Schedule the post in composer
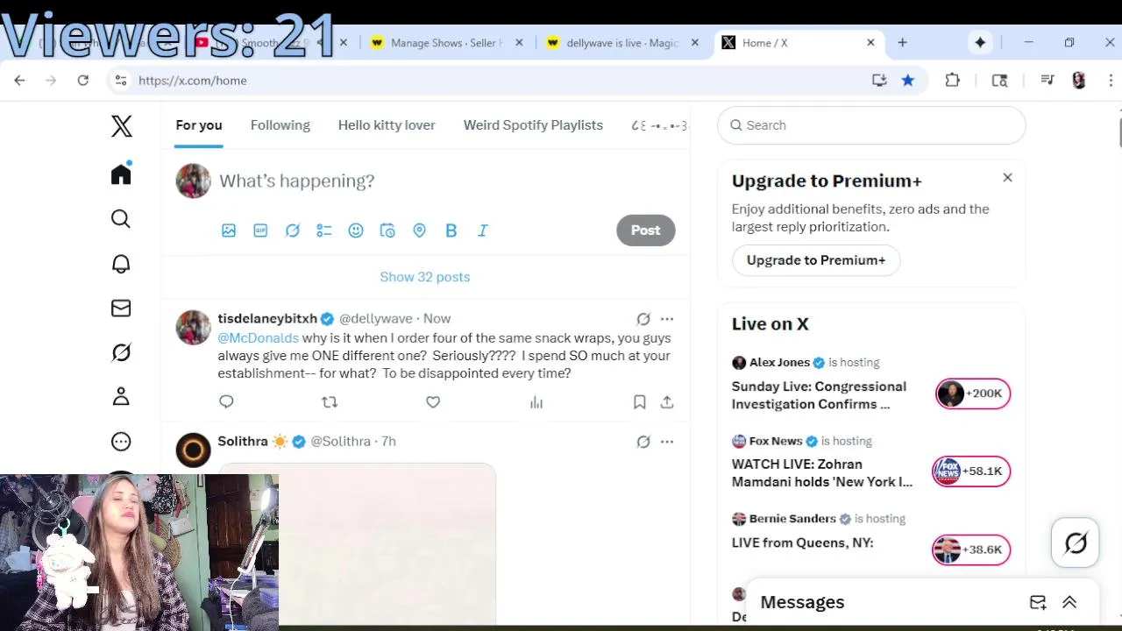The width and height of the screenshot is (1122, 631). click(387, 230)
